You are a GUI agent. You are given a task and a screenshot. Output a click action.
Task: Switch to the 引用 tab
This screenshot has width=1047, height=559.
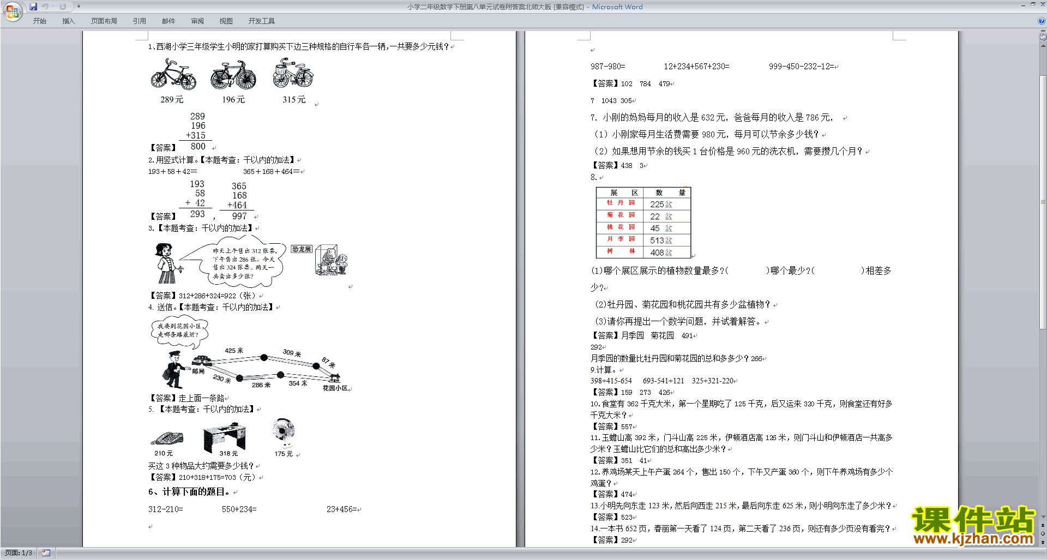point(140,21)
